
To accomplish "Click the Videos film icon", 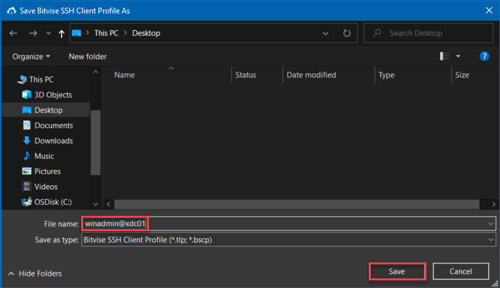I will 27,186.
